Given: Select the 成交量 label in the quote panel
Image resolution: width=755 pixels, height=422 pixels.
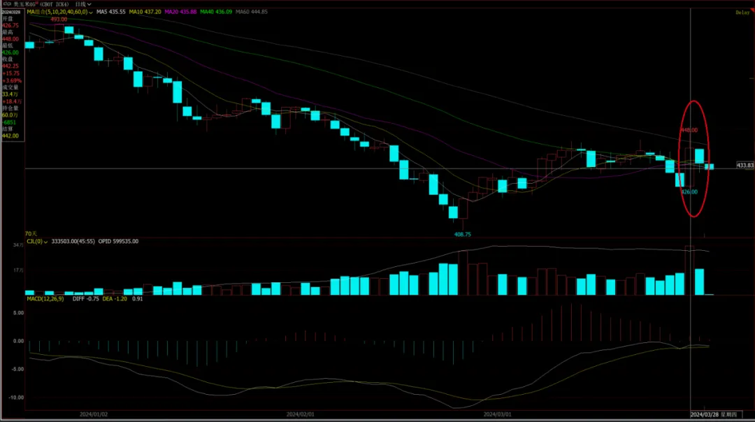Looking at the screenshot, I should (10, 87).
